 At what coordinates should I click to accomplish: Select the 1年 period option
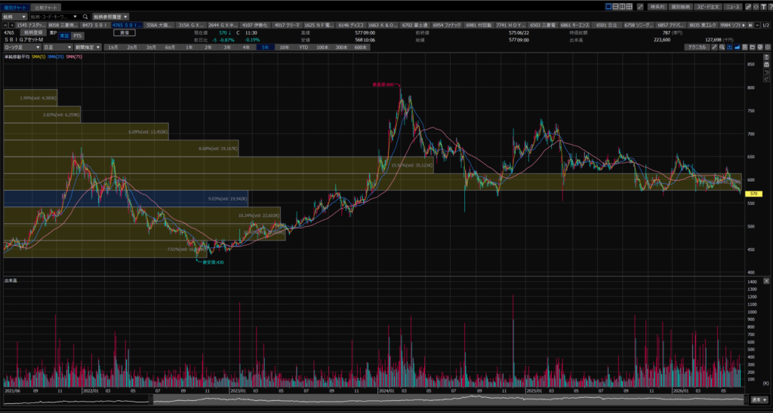pos(189,47)
